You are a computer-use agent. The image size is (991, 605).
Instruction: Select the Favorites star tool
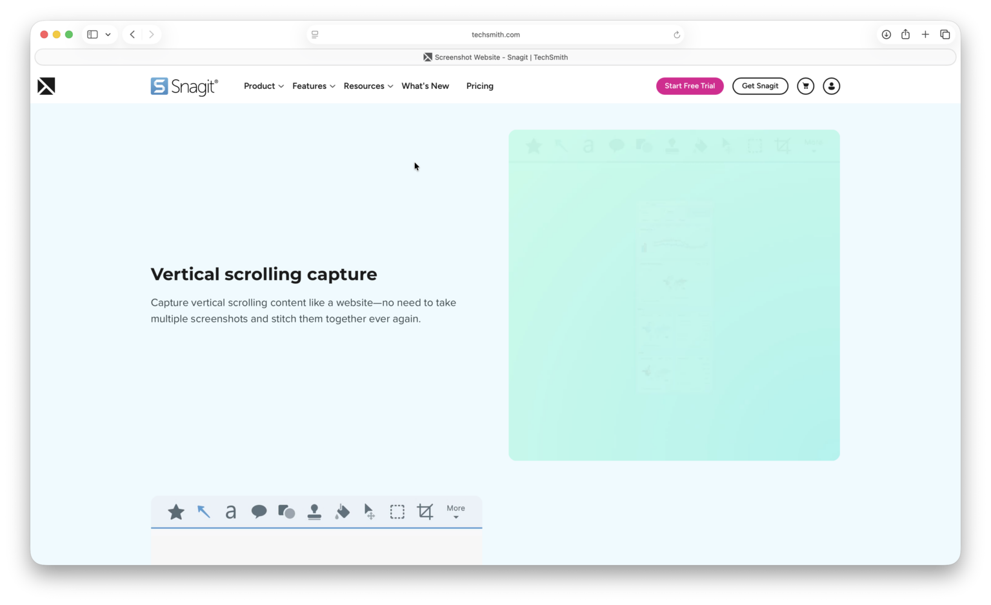(x=176, y=512)
